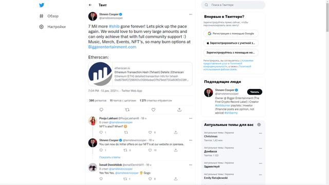Open Настройки in the left sidebar
Viewport: 329px width, 185px height.
[x=52, y=27]
